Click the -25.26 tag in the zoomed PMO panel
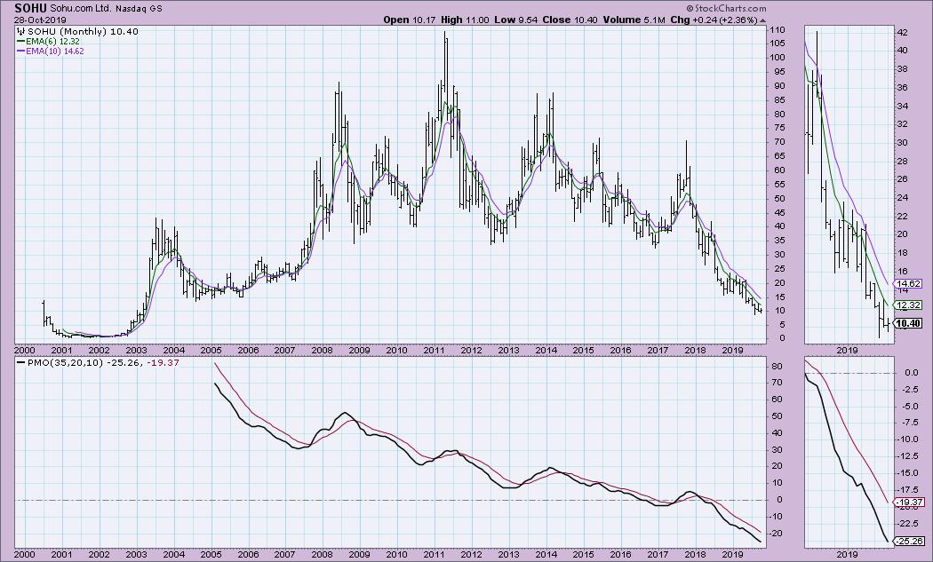This screenshot has width=933, height=562. pos(910,542)
